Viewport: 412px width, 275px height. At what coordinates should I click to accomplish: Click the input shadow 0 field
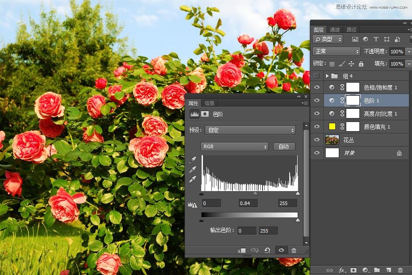click(x=211, y=203)
